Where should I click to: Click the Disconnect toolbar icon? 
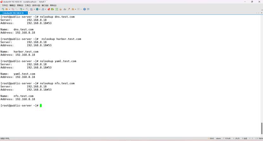pos(13,9)
